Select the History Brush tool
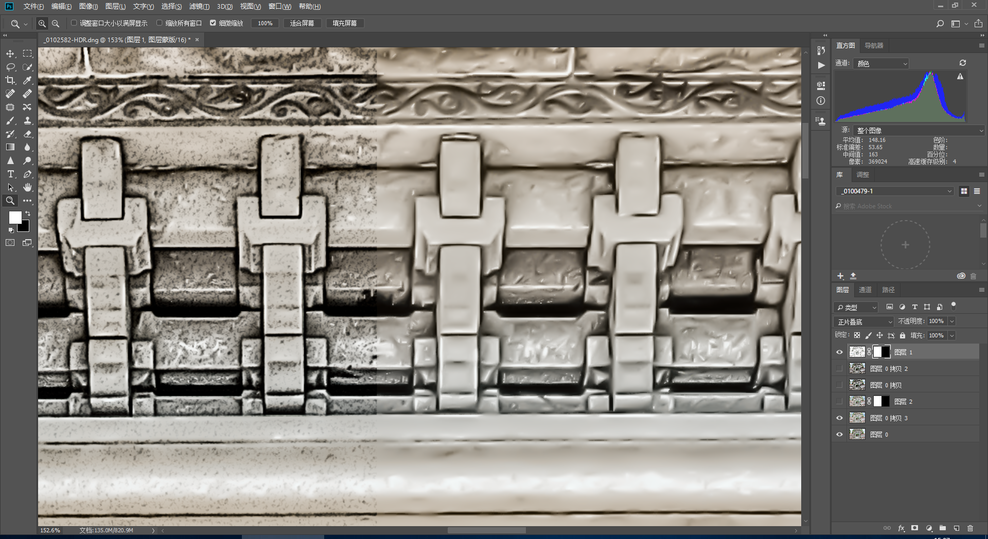The width and height of the screenshot is (988, 539). pyautogui.click(x=10, y=134)
